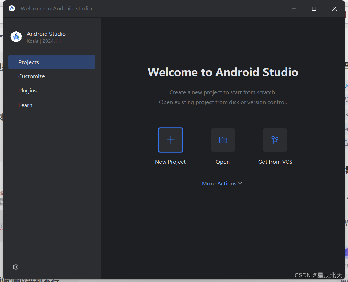Minimize the Welcome to Android Studio window
The height and width of the screenshot is (282, 348).
tap(294, 8)
